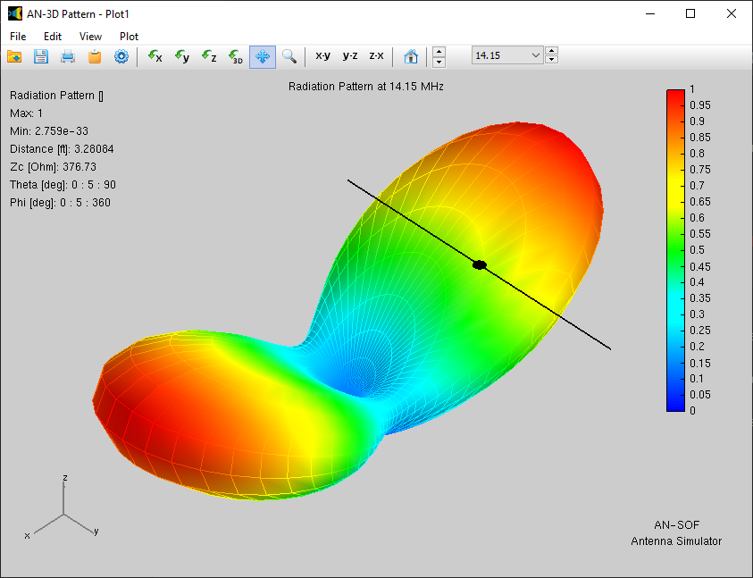
Task: Switch to the x-y plane view
Action: (322, 56)
